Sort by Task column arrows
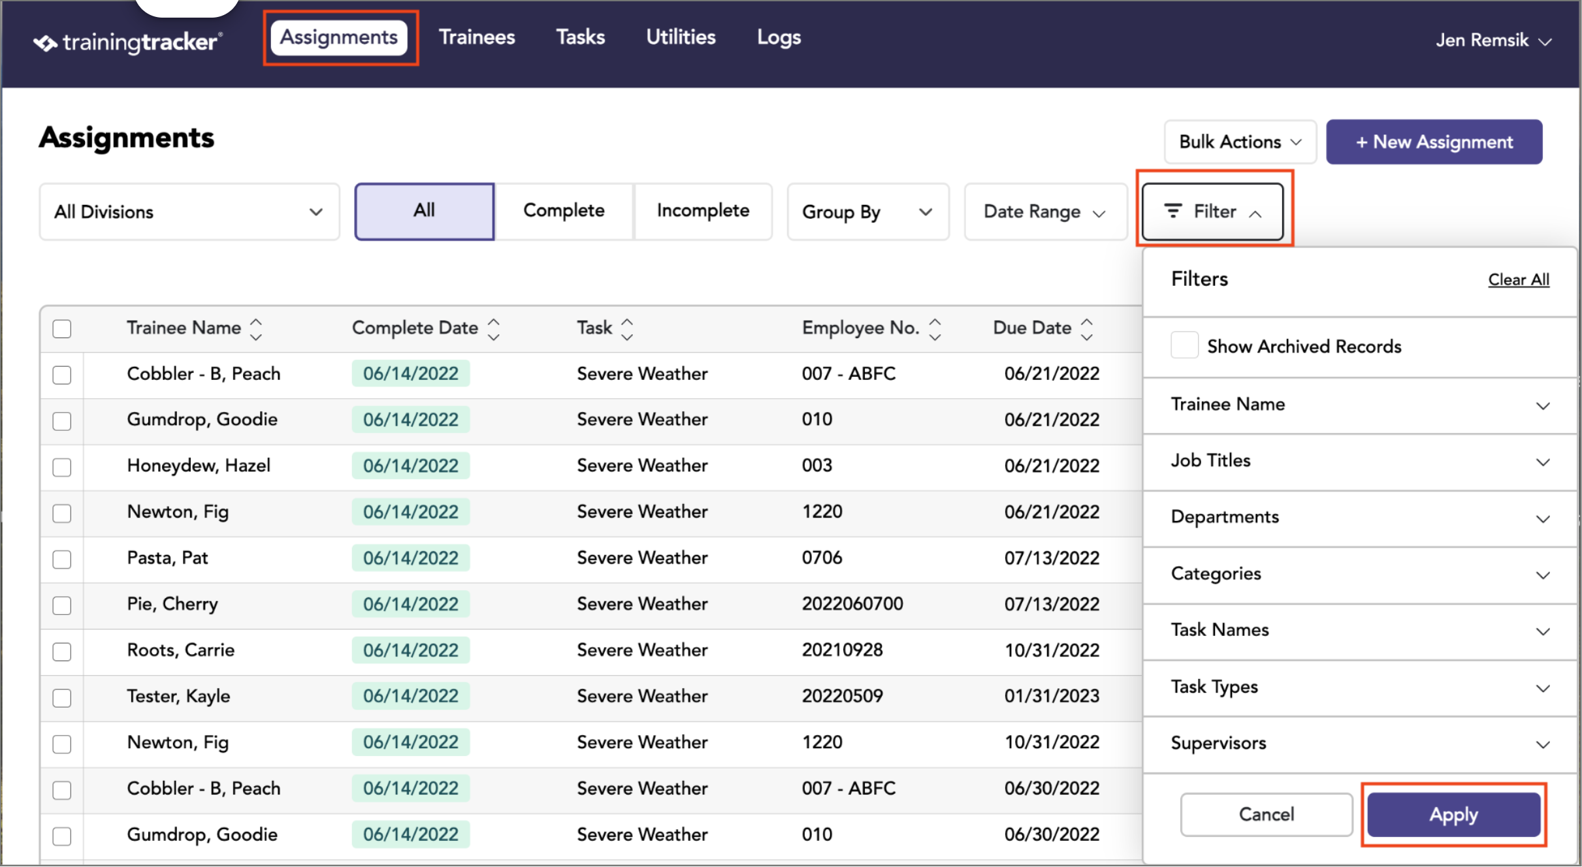This screenshot has width=1582, height=867. click(627, 329)
